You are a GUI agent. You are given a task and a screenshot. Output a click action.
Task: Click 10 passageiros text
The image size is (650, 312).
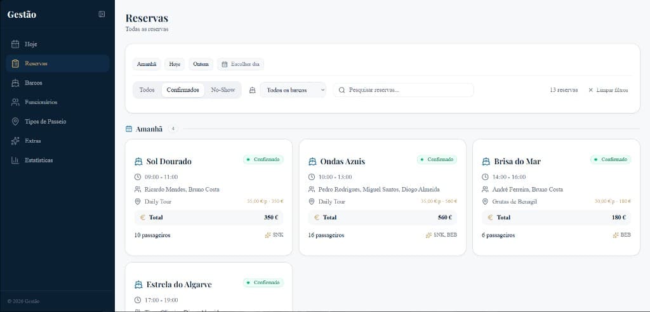coord(152,235)
